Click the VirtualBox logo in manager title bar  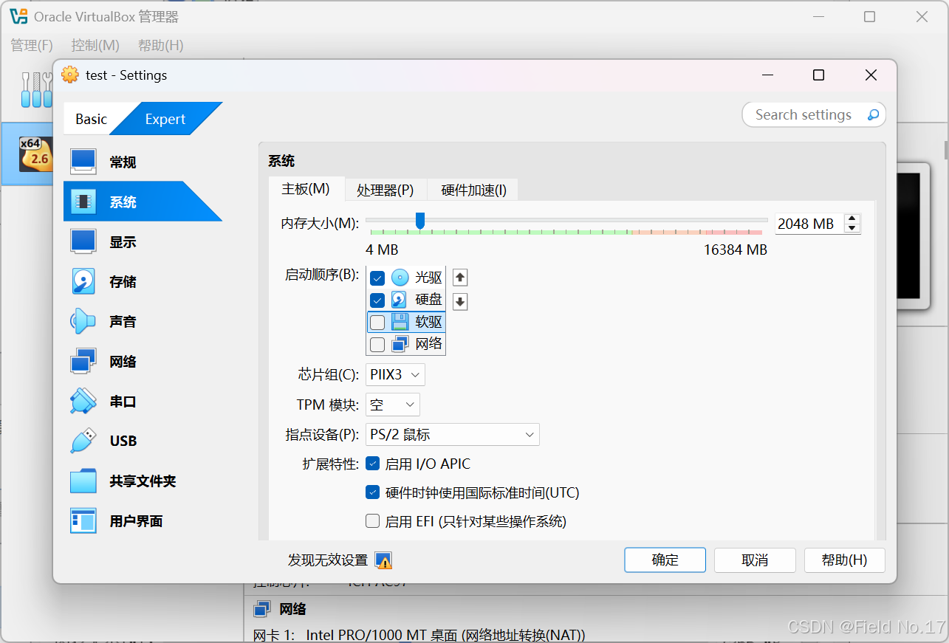tap(18, 16)
